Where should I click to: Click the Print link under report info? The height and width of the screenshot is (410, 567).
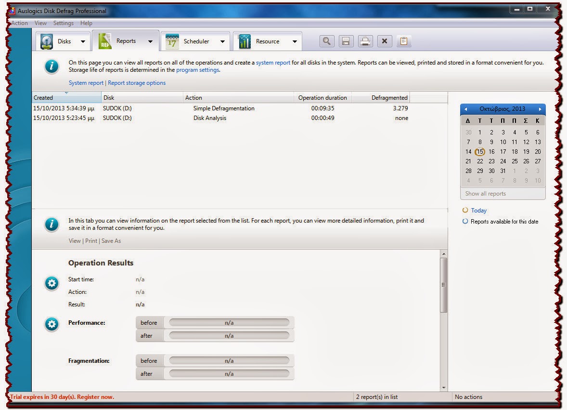[91, 241]
